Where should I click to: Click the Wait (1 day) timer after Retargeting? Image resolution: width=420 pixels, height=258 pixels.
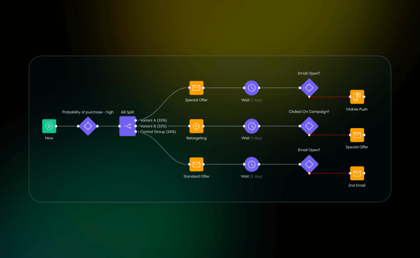tap(251, 126)
